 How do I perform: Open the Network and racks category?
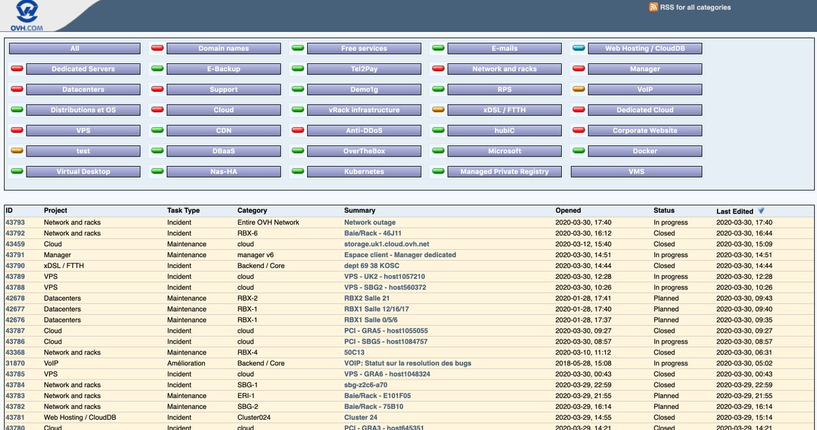[x=504, y=69]
